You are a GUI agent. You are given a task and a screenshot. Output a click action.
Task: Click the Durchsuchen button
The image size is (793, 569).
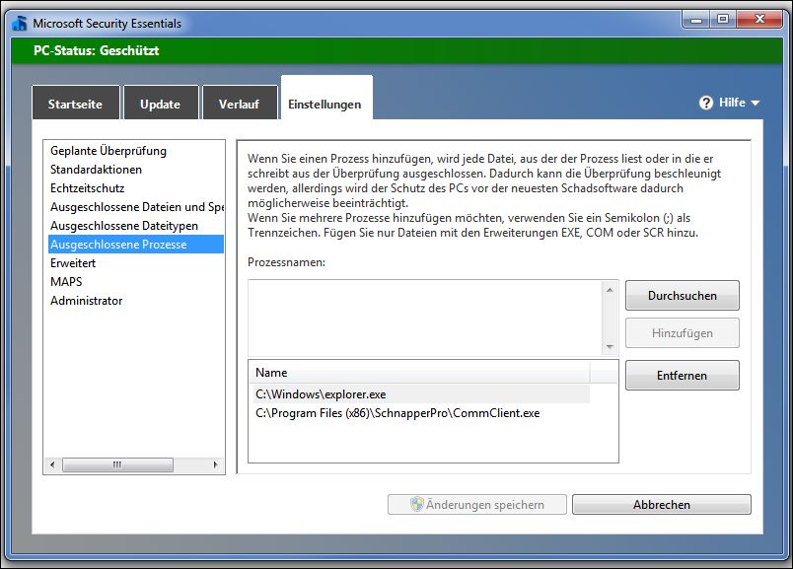coord(682,296)
